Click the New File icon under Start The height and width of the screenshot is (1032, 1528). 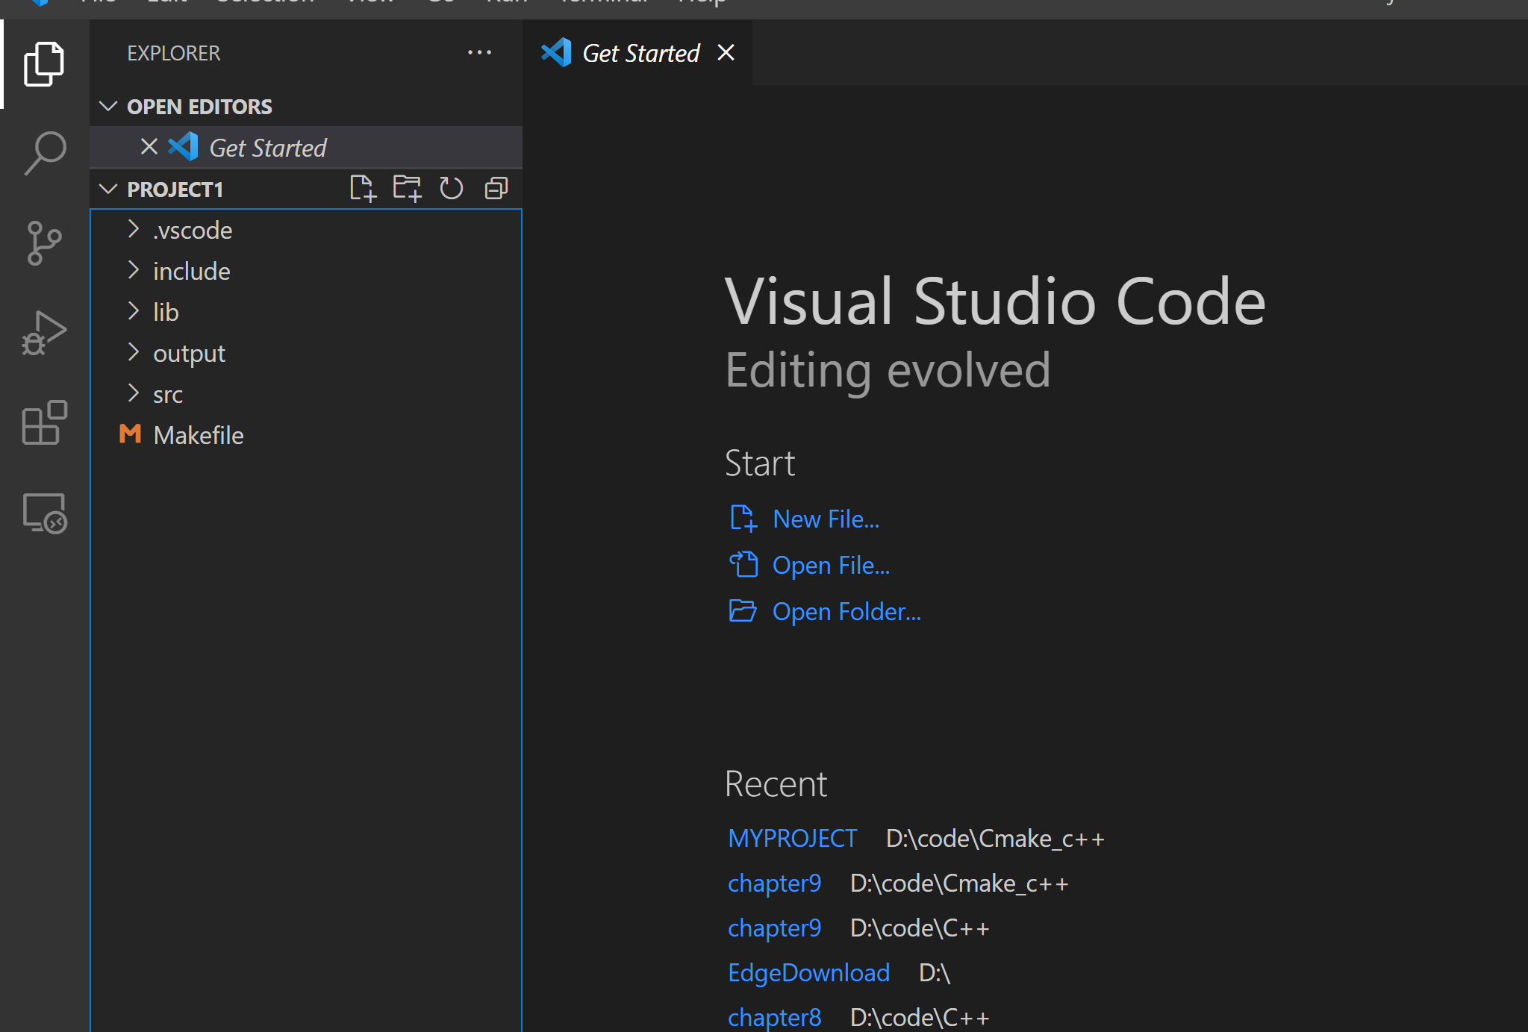[743, 518]
